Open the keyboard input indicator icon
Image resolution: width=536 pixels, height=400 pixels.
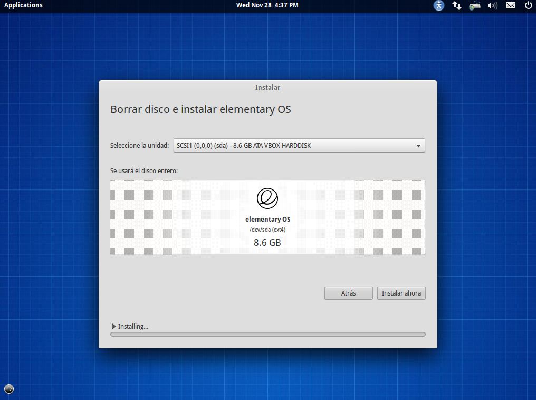pos(475,5)
